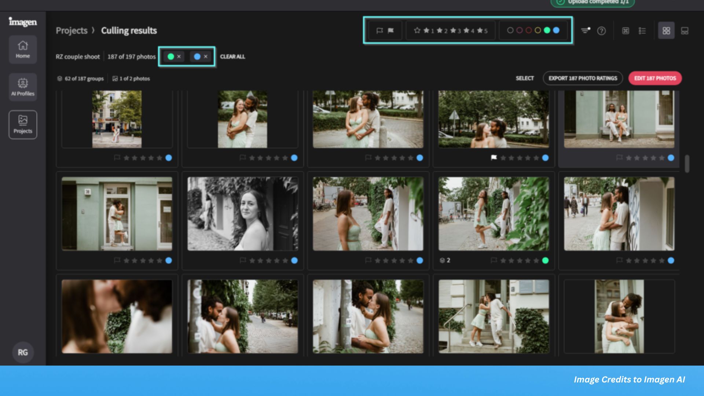This screenshot has height=396, width=704.
Task: Open the black-and-white portrait thumbnail
Action: 243,214
